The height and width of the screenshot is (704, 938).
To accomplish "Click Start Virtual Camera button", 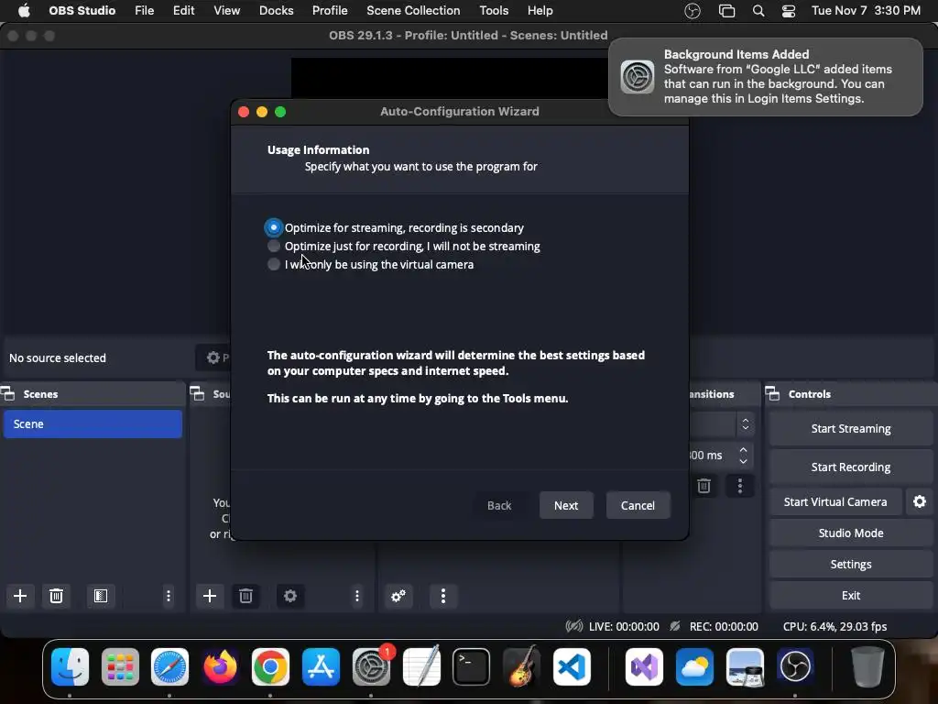I will tap(835, 501).
